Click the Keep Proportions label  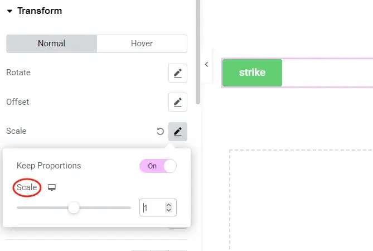[x=49, y=166]
